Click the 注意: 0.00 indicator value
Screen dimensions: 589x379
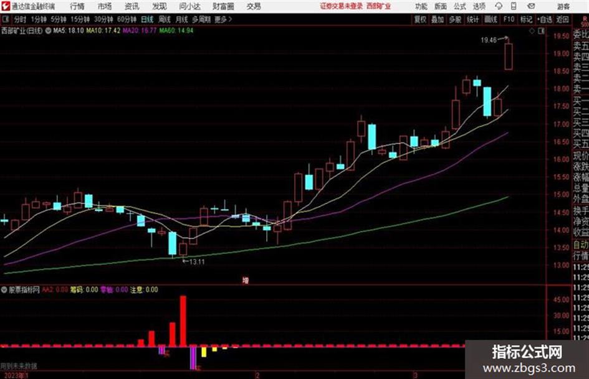click(x=144, y=289)
